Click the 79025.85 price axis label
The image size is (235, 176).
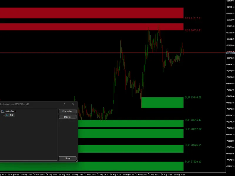click(231, 103)
